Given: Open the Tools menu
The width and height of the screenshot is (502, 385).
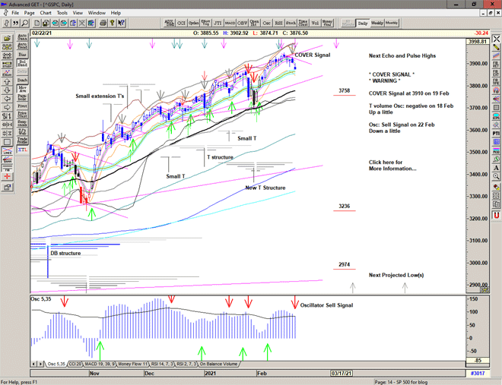Looking at the screenshot, I should pos(62,13).
